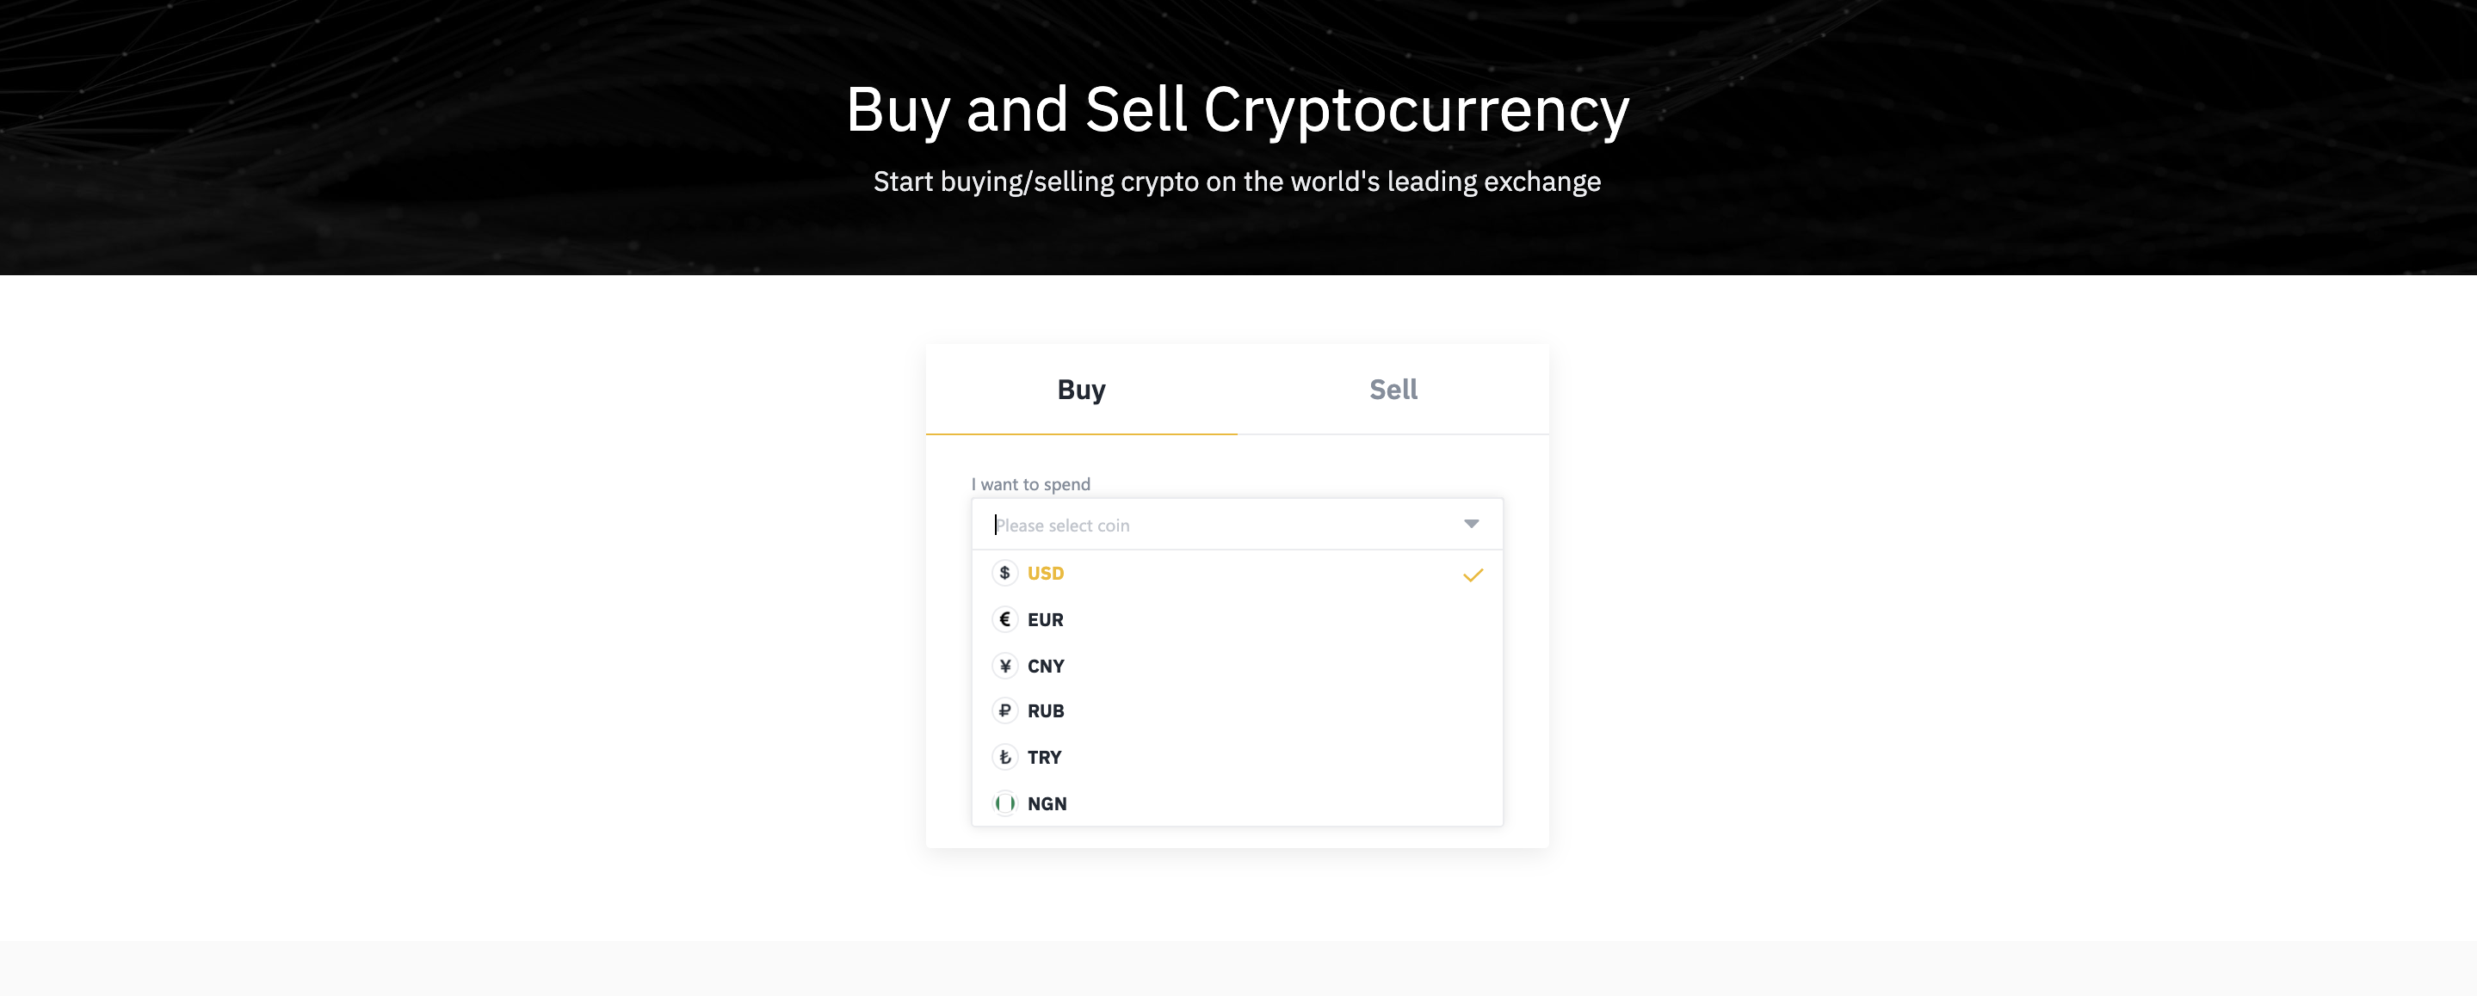Click the euro symbol icon beside EUR

click(1004, 619)
